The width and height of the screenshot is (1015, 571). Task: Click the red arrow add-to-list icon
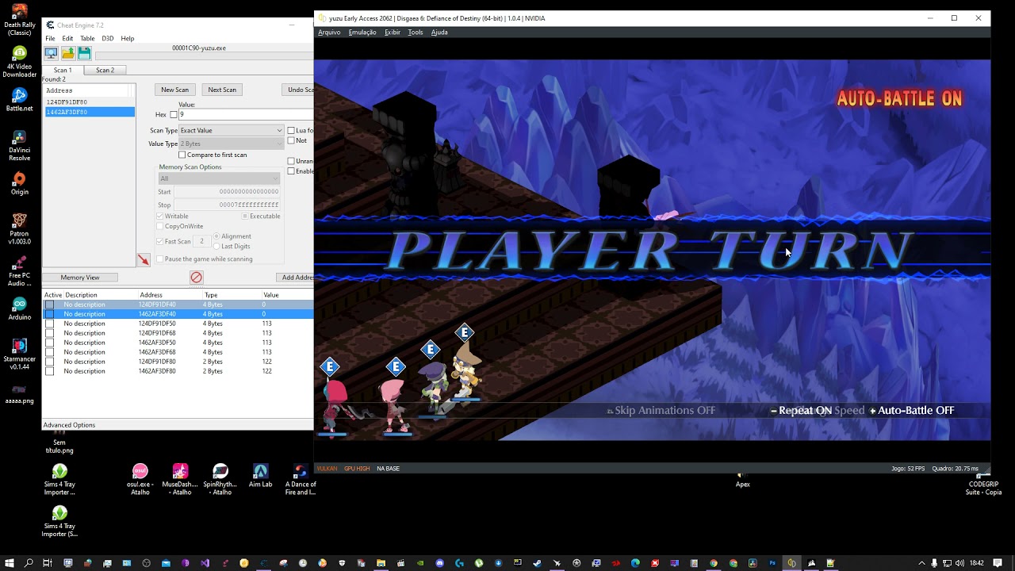[x=144, y=259]
